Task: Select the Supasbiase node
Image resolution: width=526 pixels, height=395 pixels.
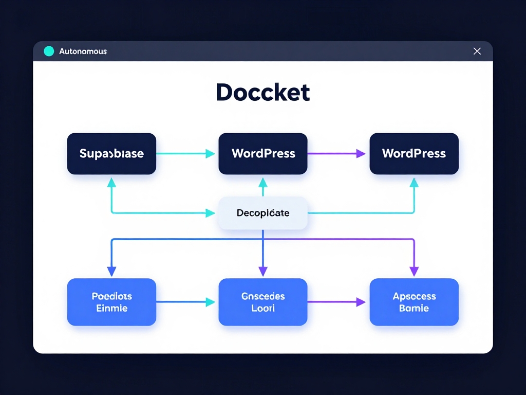Action: (111, 153)
